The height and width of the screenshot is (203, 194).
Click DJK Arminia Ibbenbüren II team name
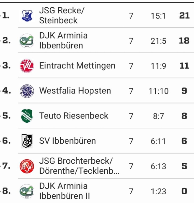(64, 191)
